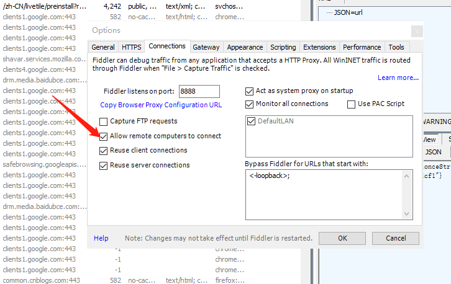Screen dimensions: 451x284
Task: Open the JSON inspector tab behind dialog
Action: pos(433,152)
